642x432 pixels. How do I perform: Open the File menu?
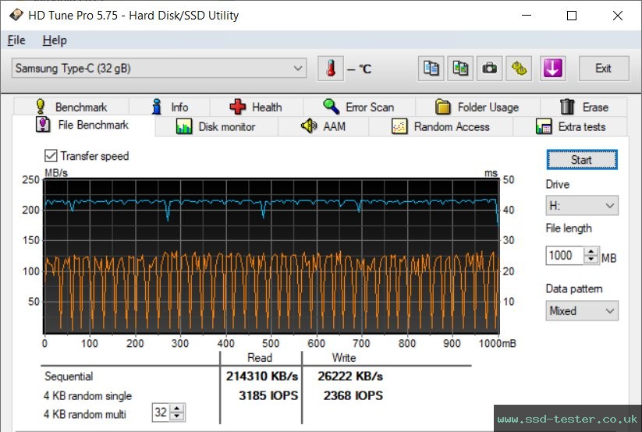16,40
